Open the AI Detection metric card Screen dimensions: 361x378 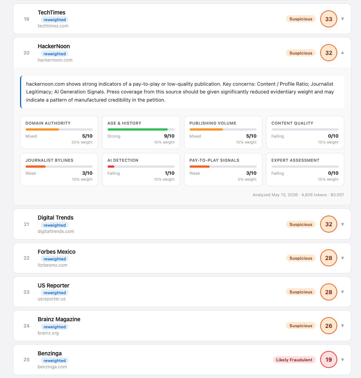point(141,170)
